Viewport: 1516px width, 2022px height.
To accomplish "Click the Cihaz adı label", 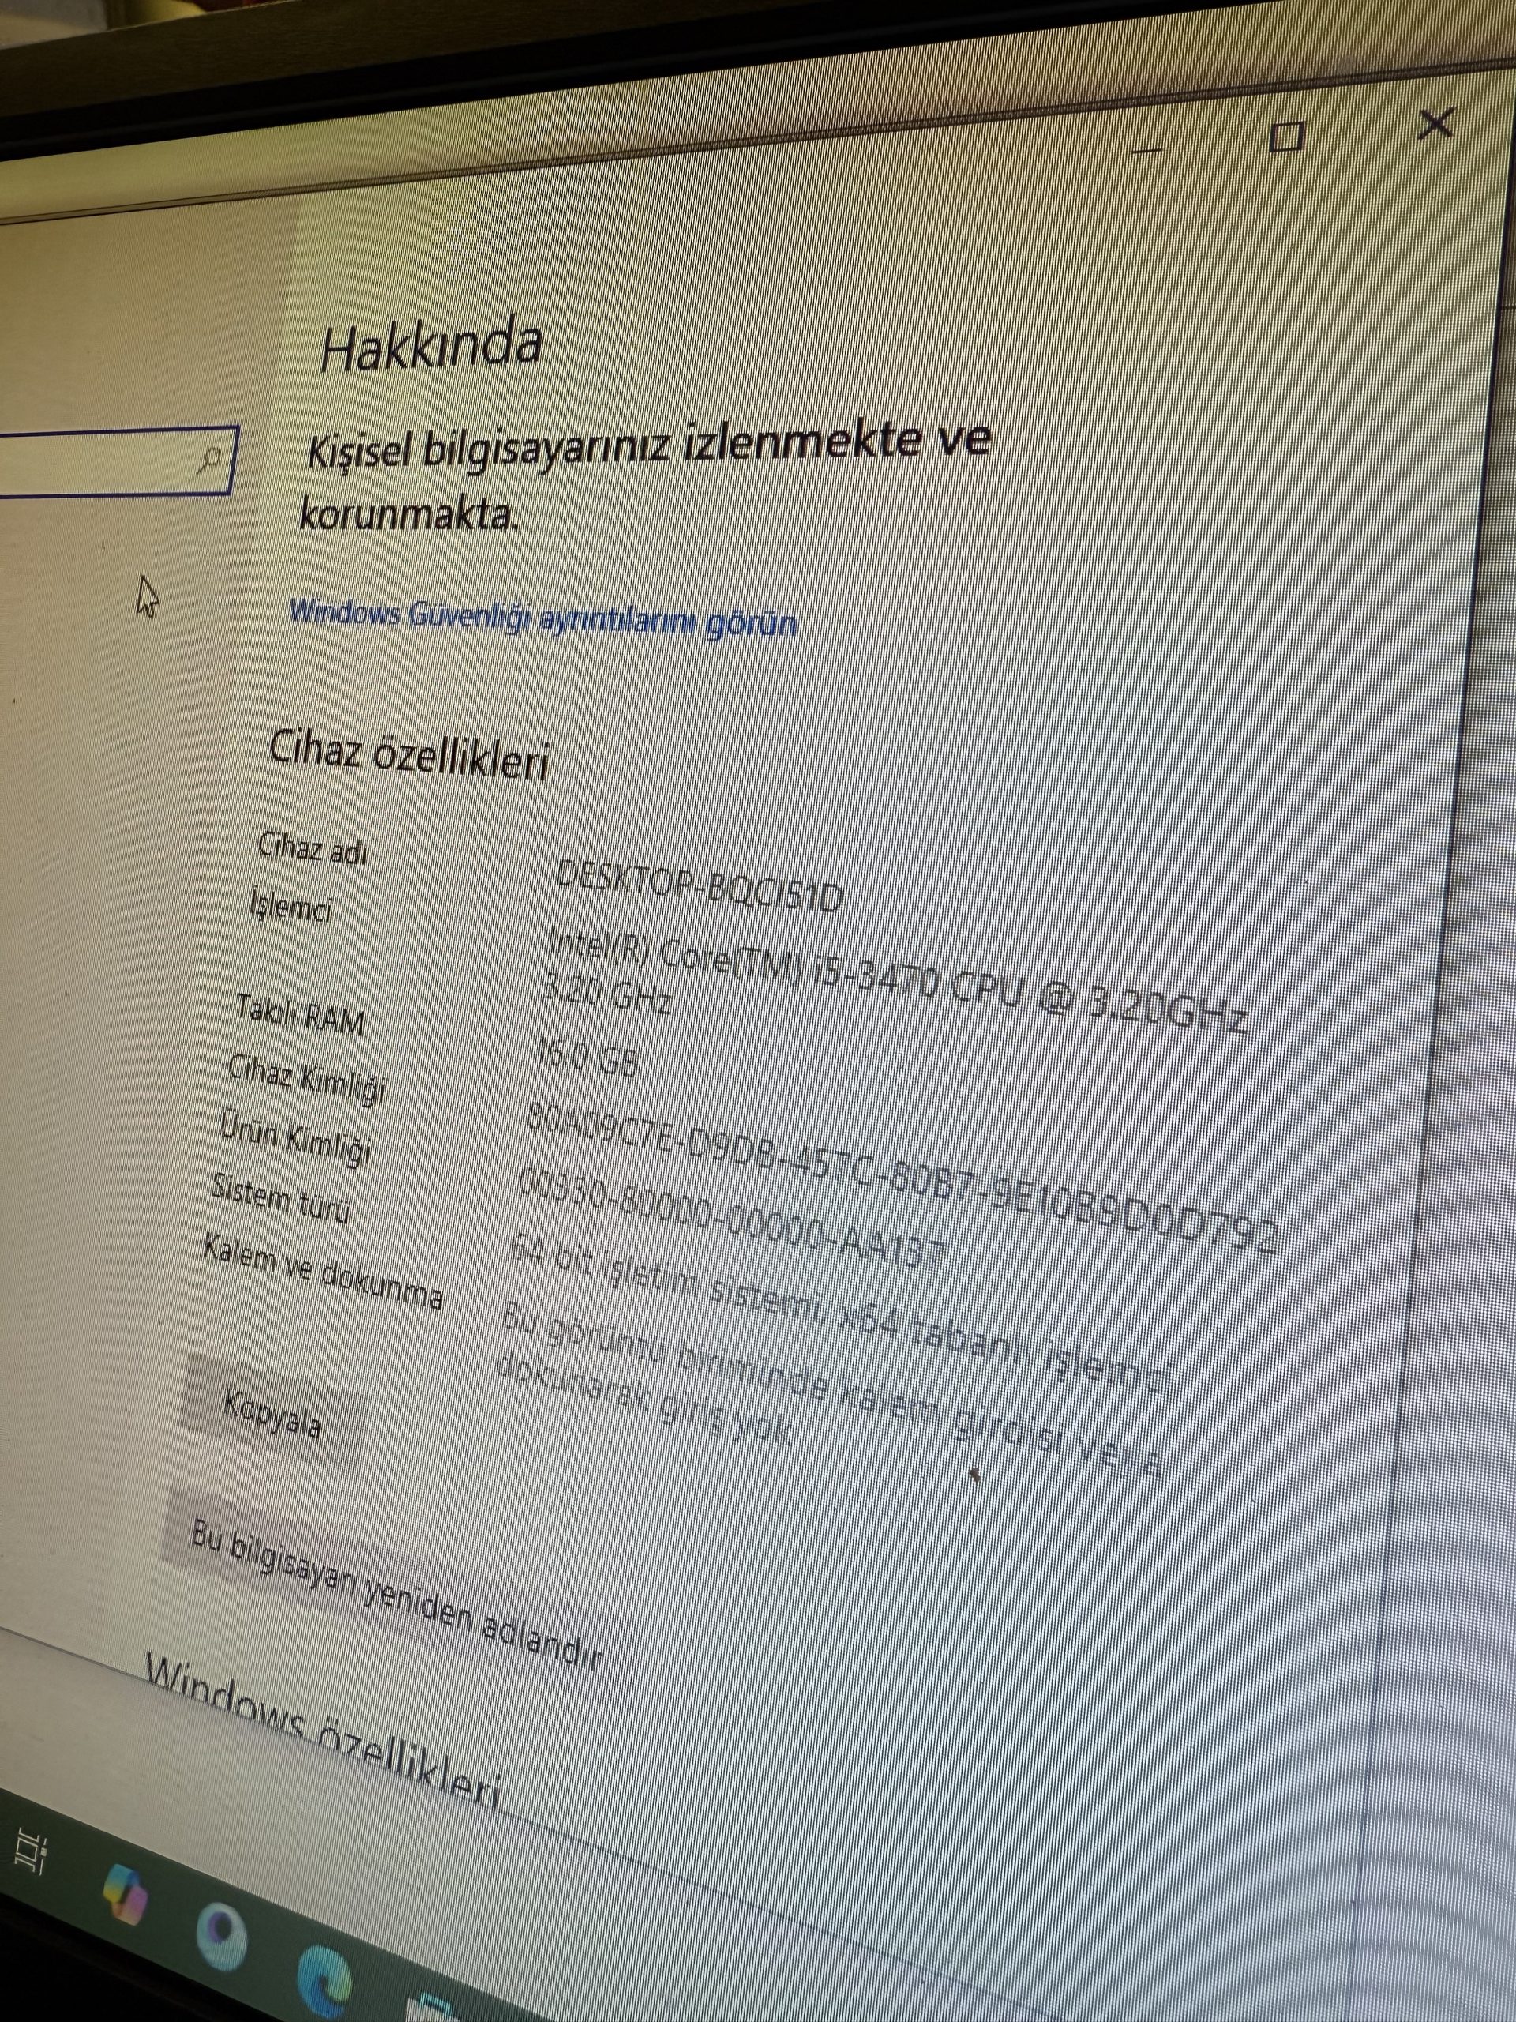I will point(312,848).
